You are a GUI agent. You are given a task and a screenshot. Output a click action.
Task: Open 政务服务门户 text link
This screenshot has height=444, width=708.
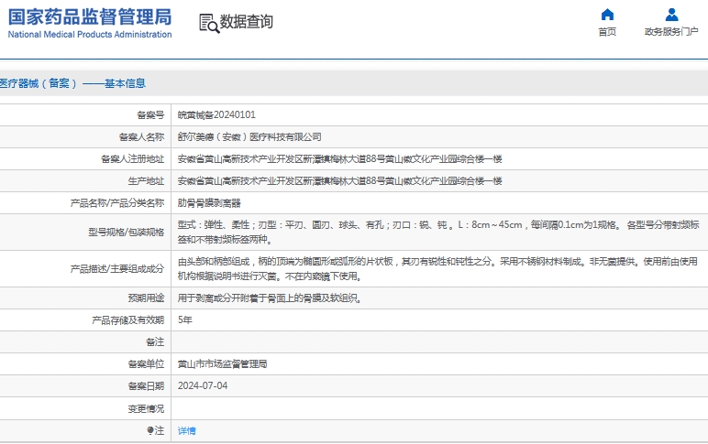(671, 31)
